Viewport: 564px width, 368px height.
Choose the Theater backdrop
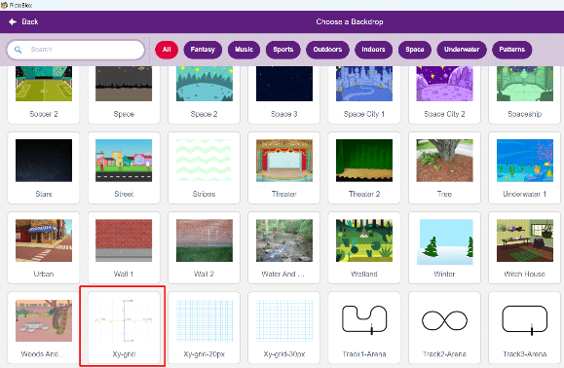(283, 167)
